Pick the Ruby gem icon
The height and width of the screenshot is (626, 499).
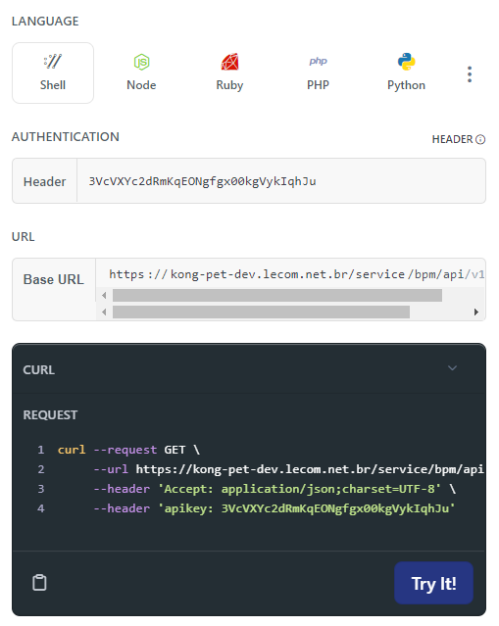coord(229,62)
